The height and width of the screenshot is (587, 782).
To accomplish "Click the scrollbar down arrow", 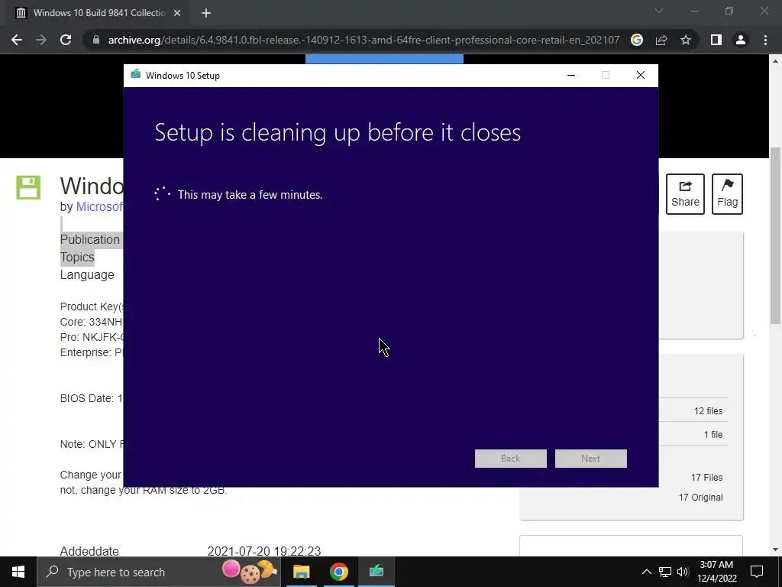I will click(776, 550).
